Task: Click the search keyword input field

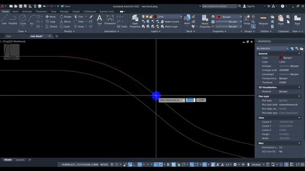Action: coord(219,6)
